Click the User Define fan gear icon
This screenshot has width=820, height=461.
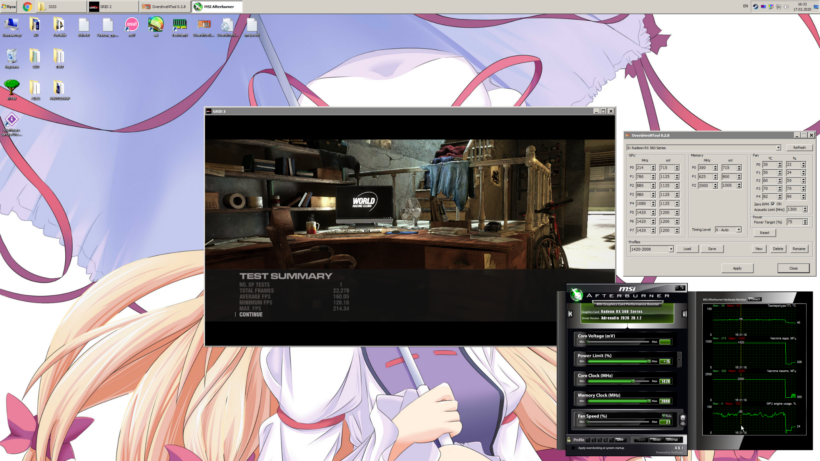pyautogui.click(x=683, y=419)
